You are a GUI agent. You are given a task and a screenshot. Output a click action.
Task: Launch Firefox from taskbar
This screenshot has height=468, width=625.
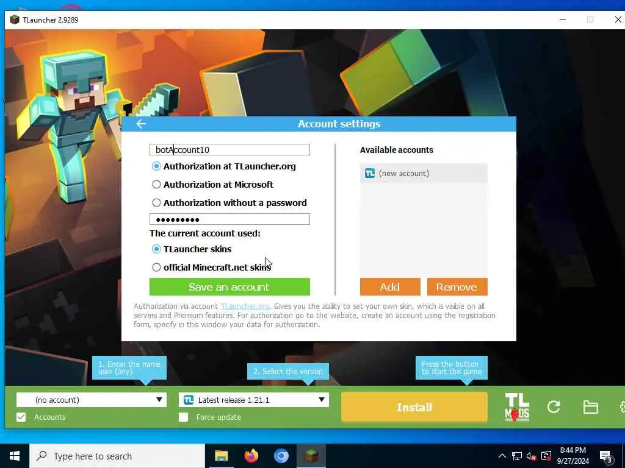251,456
